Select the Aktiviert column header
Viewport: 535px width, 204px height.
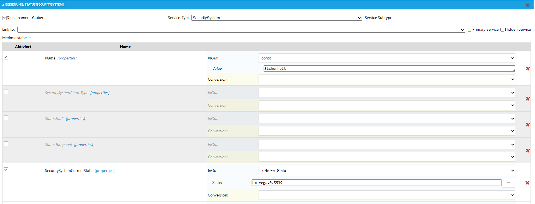pyautogui.click(x=23, y=47)
